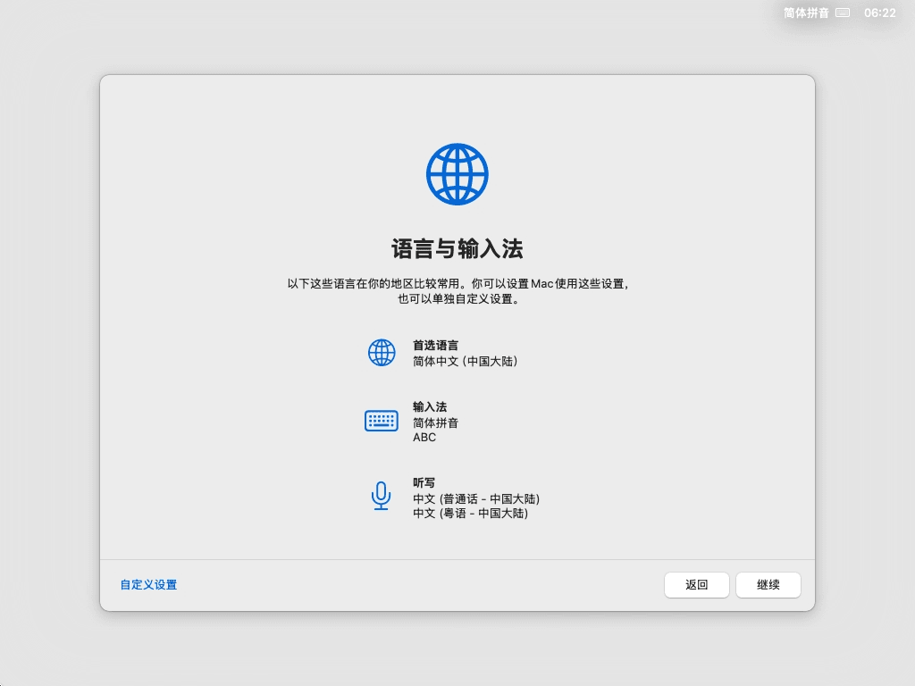The height and width of the screenshot is (686, 915).
Task: Select the 输入法 label
Action: pyautogui.click(x=430, y=406)
